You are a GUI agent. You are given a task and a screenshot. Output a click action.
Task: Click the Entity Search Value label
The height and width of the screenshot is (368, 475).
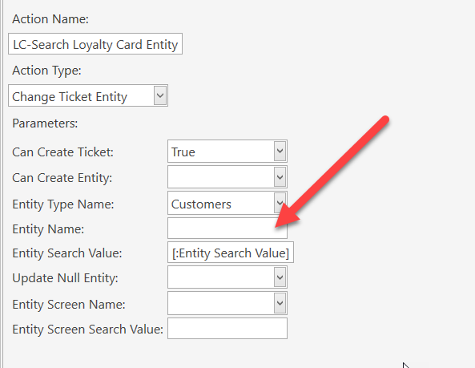pos(67,253)
